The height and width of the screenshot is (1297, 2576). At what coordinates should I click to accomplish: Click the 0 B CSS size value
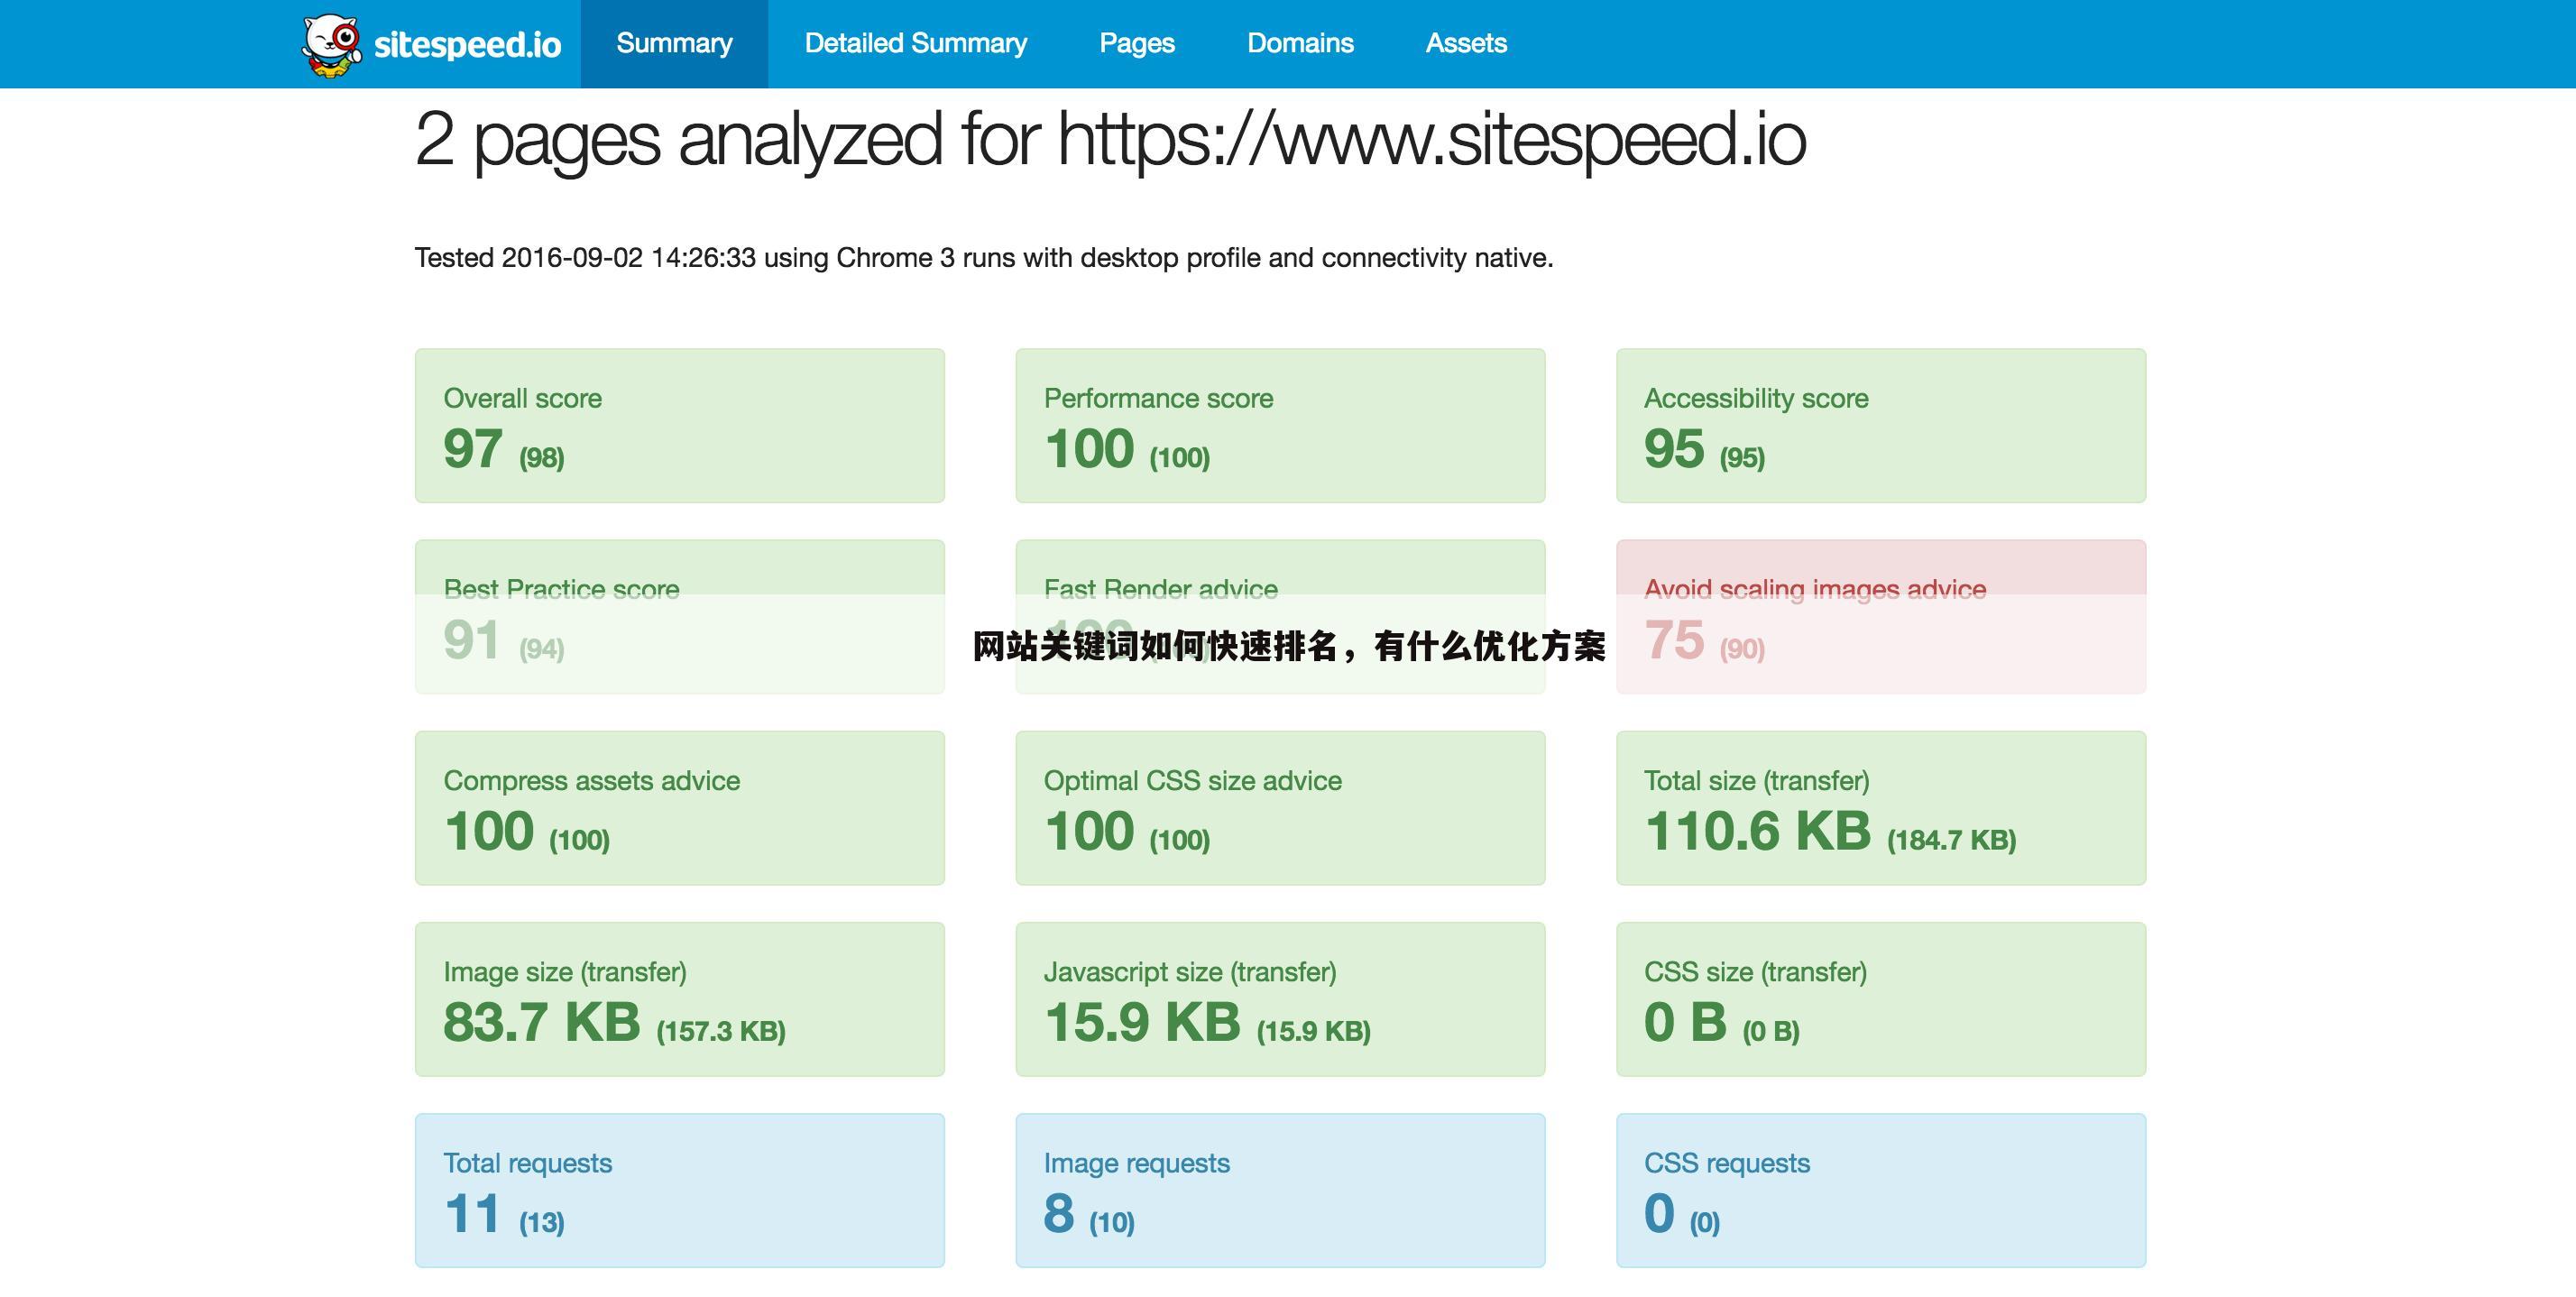click(x=1686, y=1022)
